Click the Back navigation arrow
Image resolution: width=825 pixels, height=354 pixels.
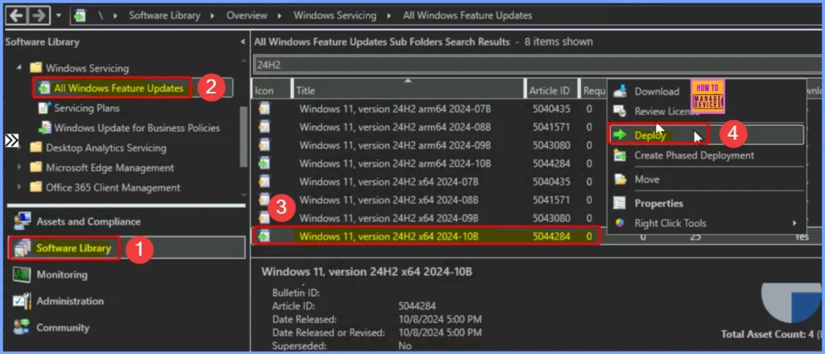pos(16,15)
